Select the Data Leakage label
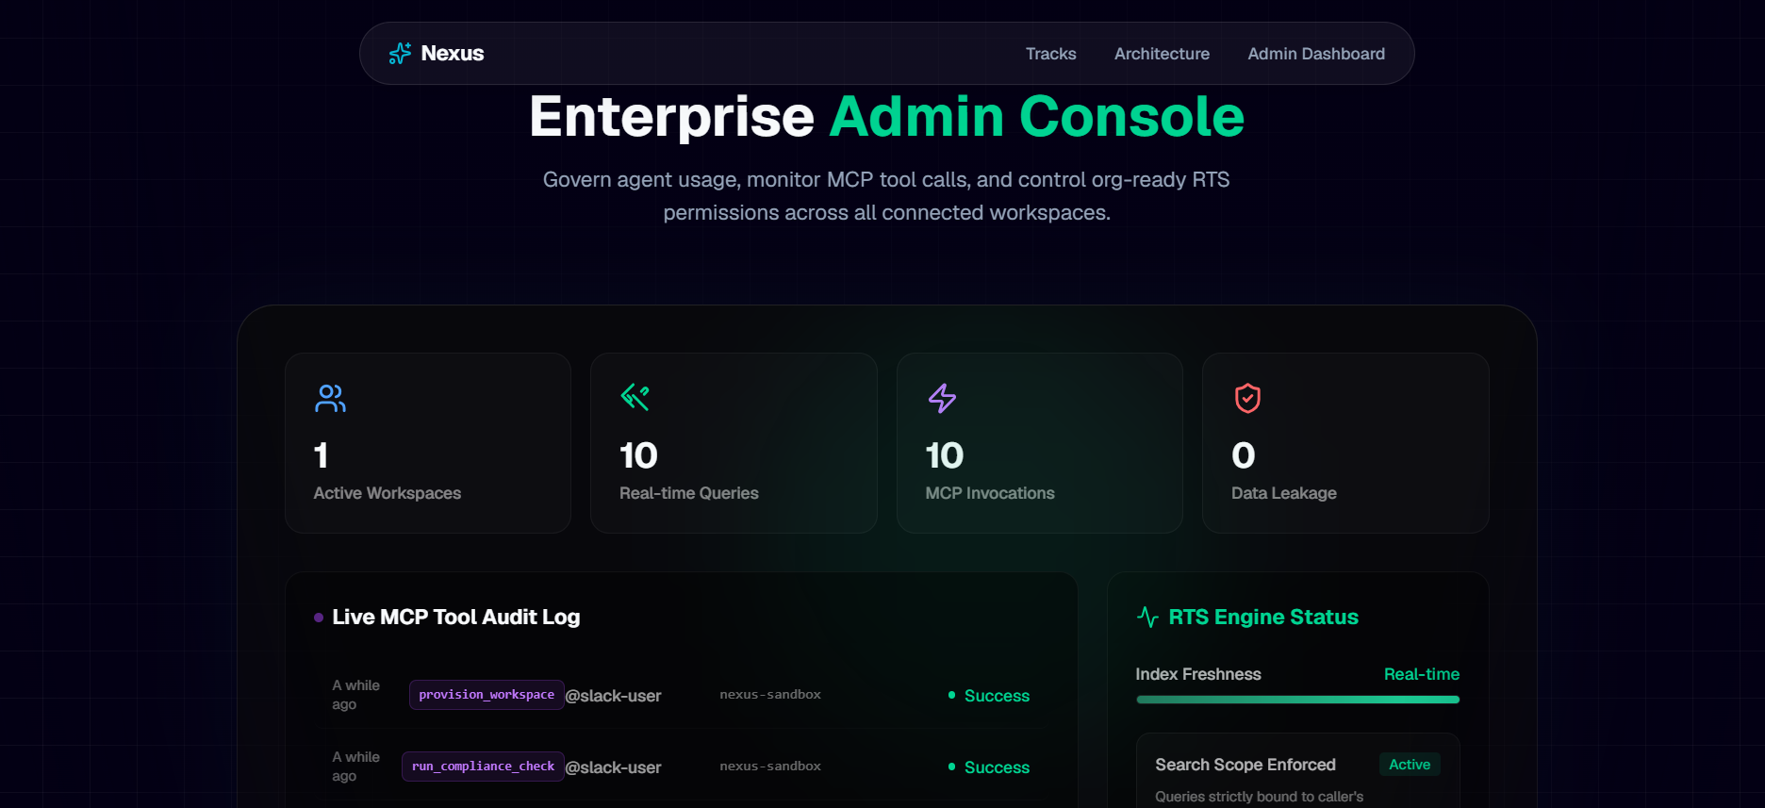 click(x=1284, y=493)
